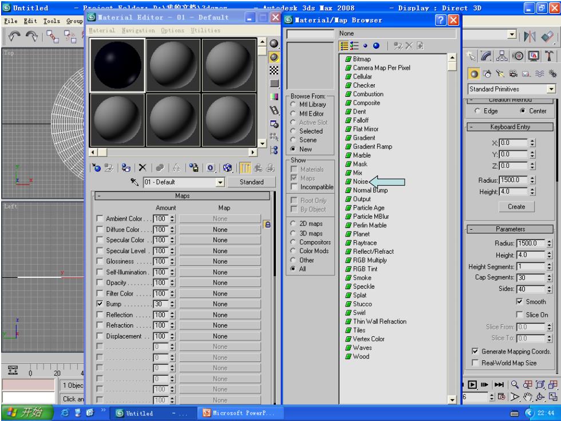Screen dimensions: 561x421
Task: Pick material from object eyedropper icon
Action: [x=135, y=182]
